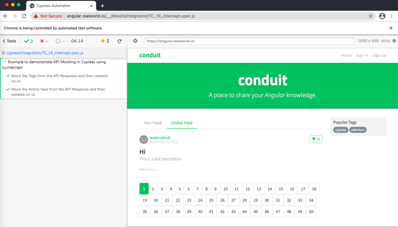This screenshot has height=227, width=398.
Task: Click the Cypress URL field
Action: pos(249,41)
